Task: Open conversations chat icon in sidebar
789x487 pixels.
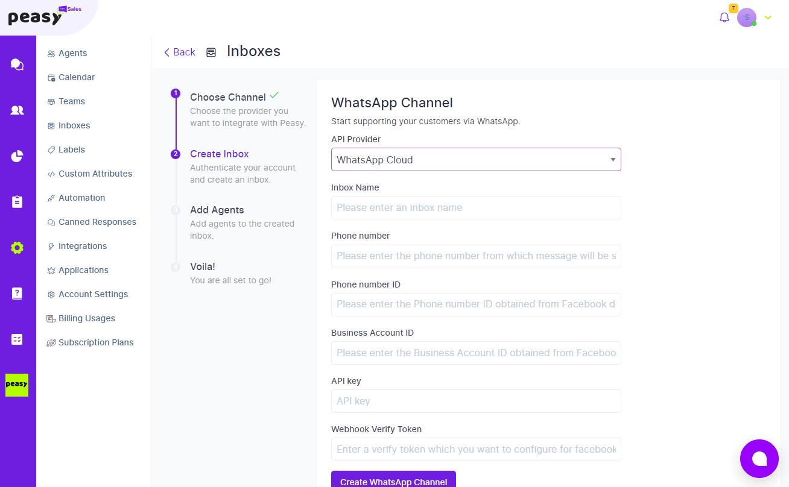Action: coord(17,64)
